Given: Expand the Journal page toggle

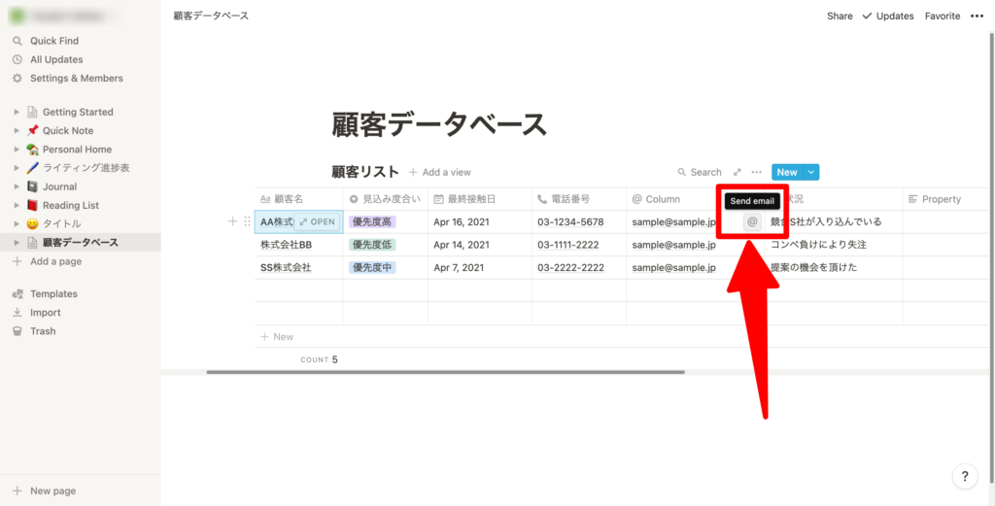Looking at the screenshot, I should coord(17,187).
